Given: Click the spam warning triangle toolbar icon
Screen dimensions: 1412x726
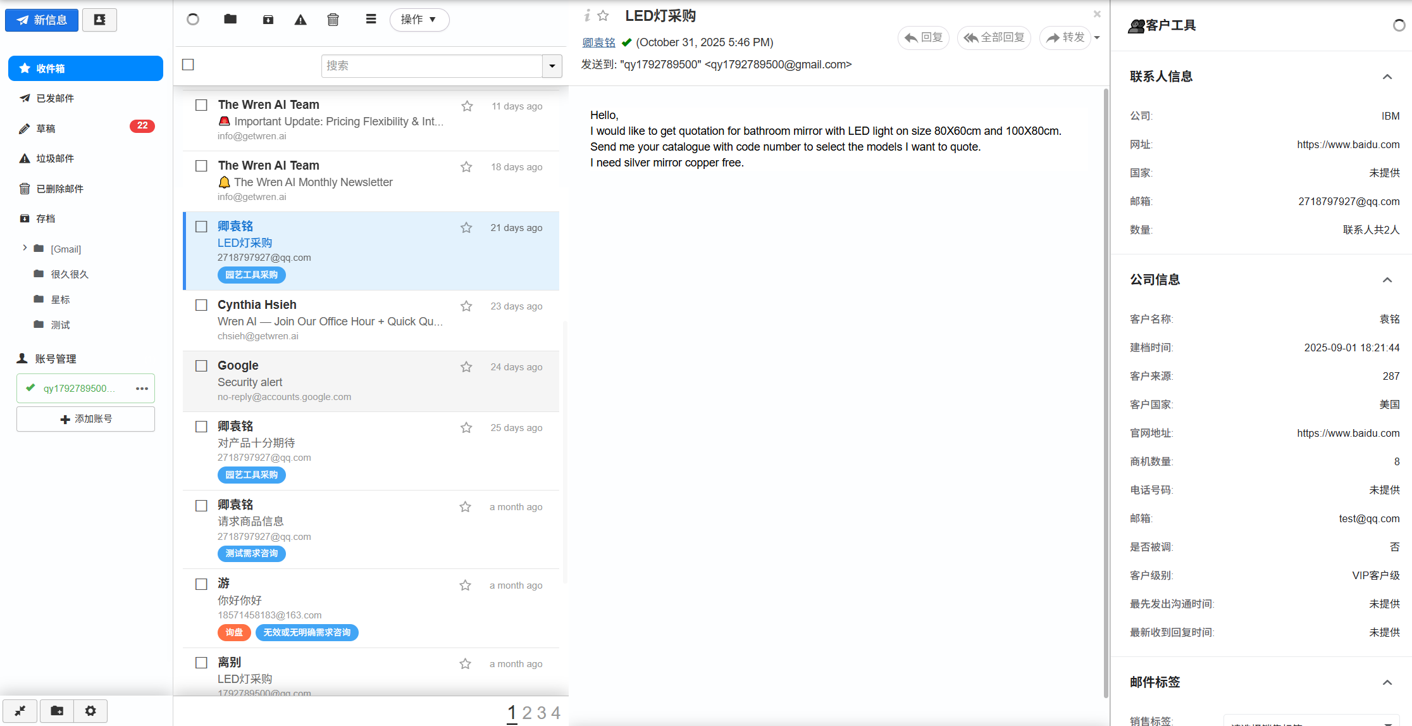Looking at the screenshot, I should (x=300, y=20).
